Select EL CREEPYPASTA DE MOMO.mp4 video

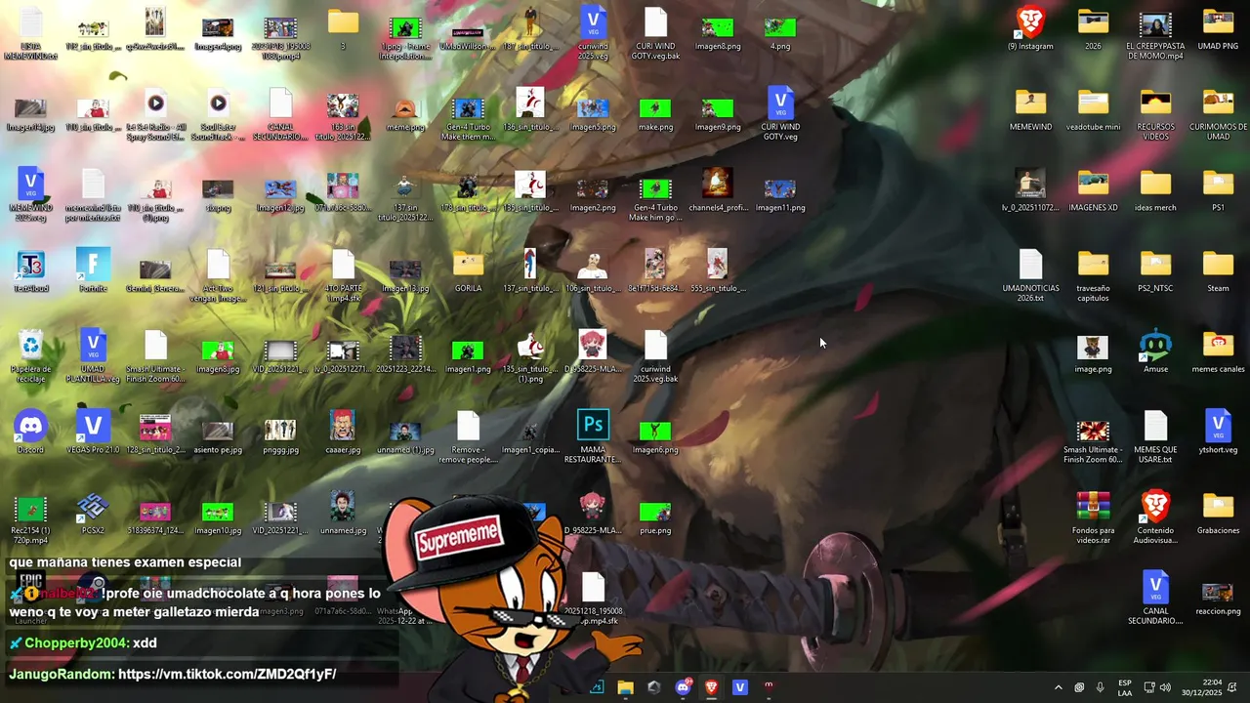(1155, 33)
